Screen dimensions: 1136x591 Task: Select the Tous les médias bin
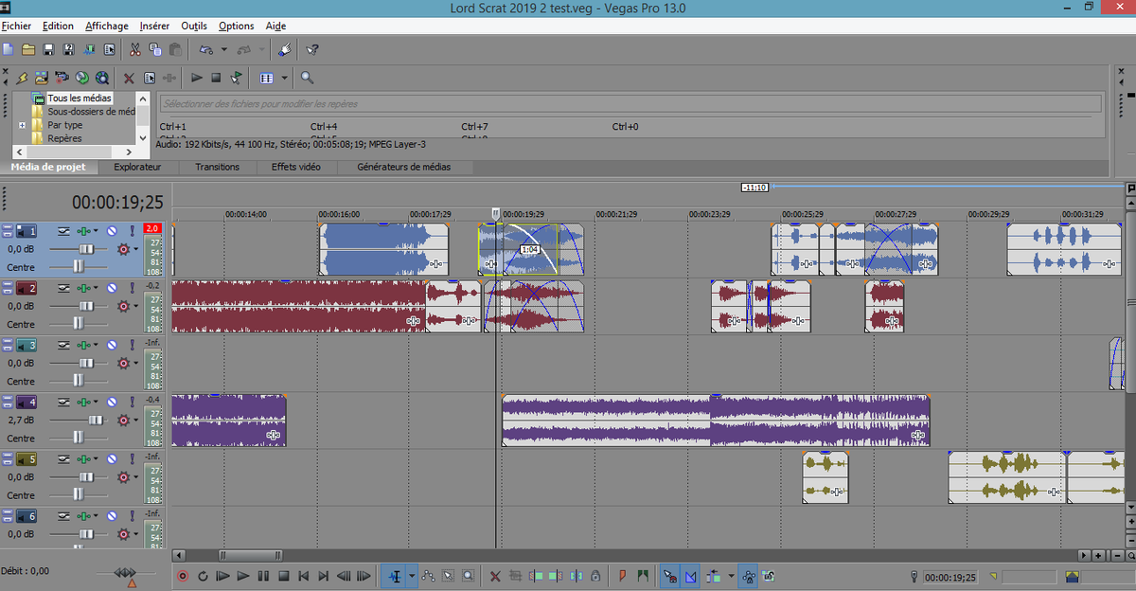tap(80, 98)
